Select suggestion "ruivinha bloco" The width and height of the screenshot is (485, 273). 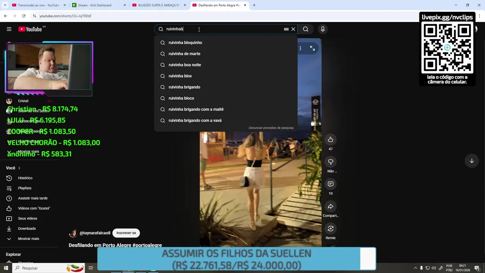(x=226, y=98)
